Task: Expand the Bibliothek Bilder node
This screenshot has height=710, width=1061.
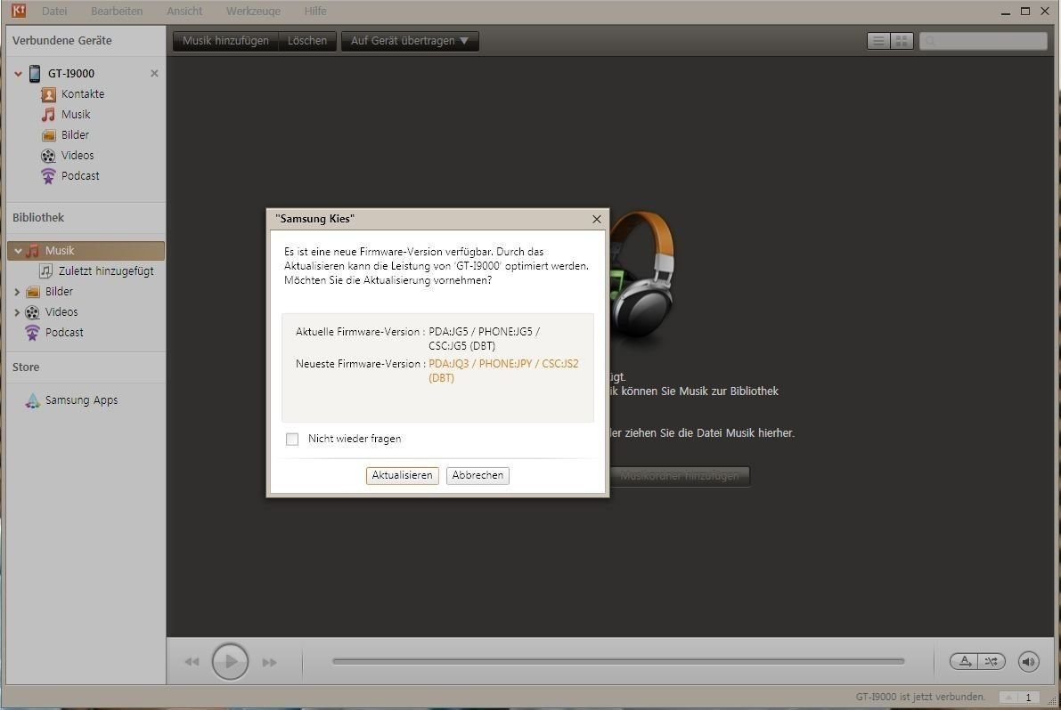Action: coord(17,292)
